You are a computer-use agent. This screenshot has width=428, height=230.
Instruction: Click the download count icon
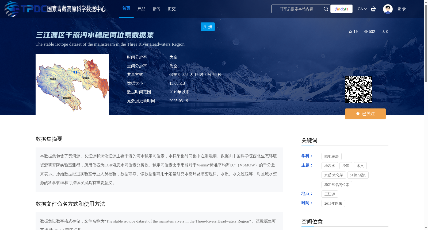click(383, 32)
